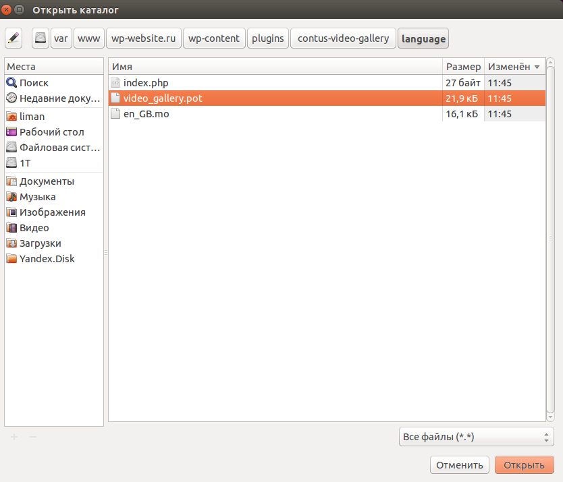This screenshot has width=563, height=482.
Task: Navigate to wp-content in path bar
Action: tap(213, 38)
